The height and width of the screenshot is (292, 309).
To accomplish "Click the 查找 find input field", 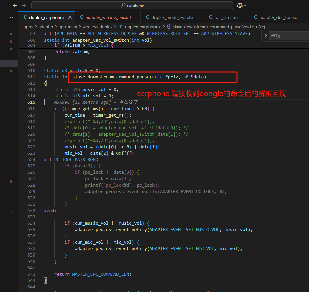I will [x=289, y=36].
